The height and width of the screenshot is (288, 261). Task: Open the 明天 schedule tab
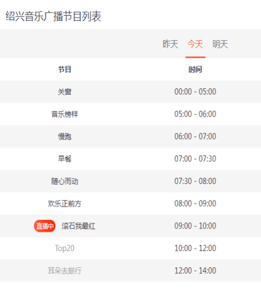[220, 44]
